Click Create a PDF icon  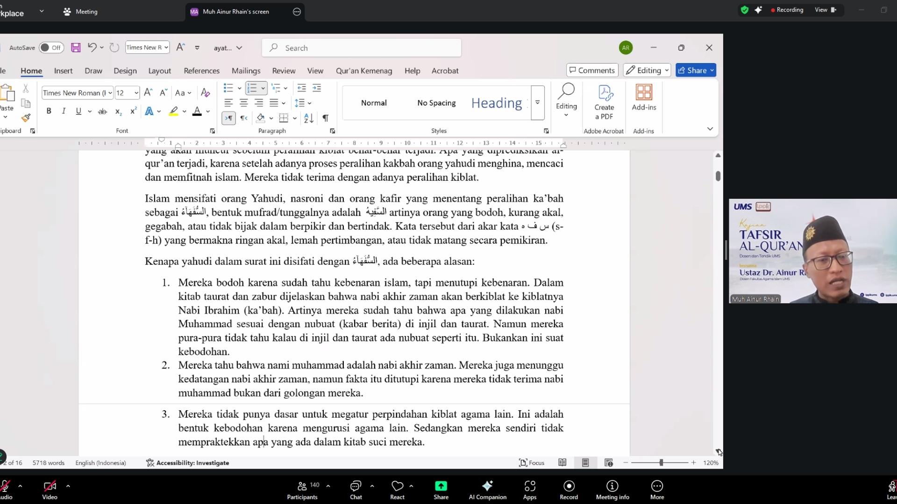click(x=604, y=102)
